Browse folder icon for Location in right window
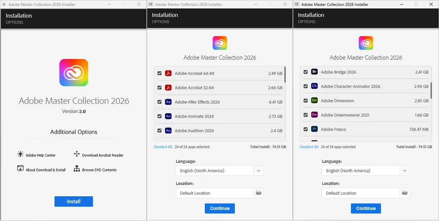 click(x=405, y=193)
